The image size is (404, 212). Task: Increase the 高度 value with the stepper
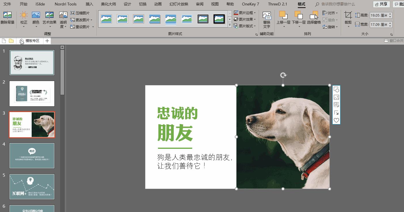click(390, 14)
